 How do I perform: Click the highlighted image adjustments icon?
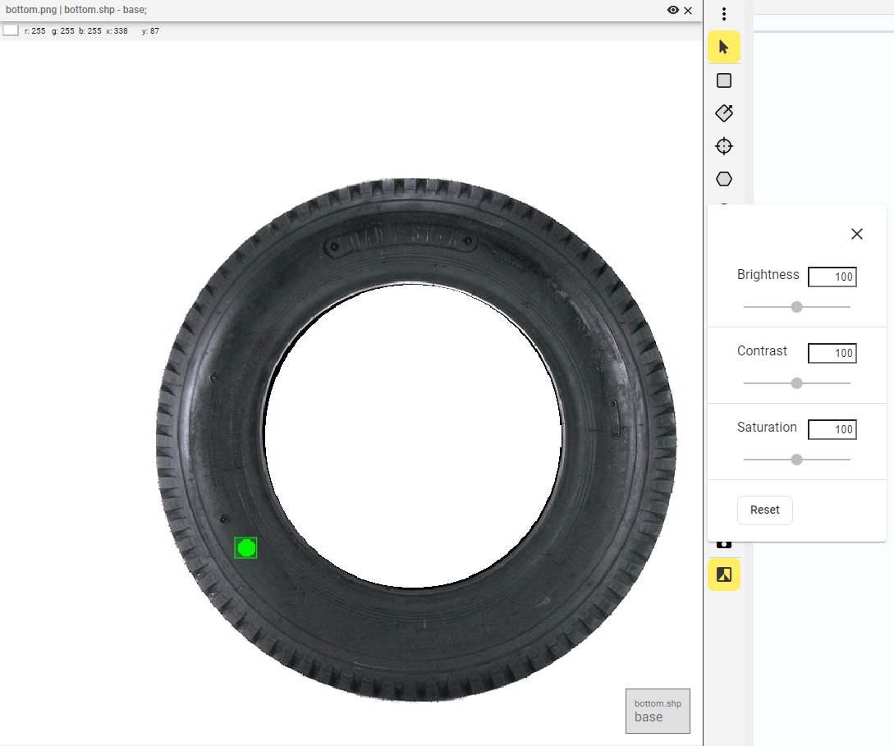coord(723,574)
